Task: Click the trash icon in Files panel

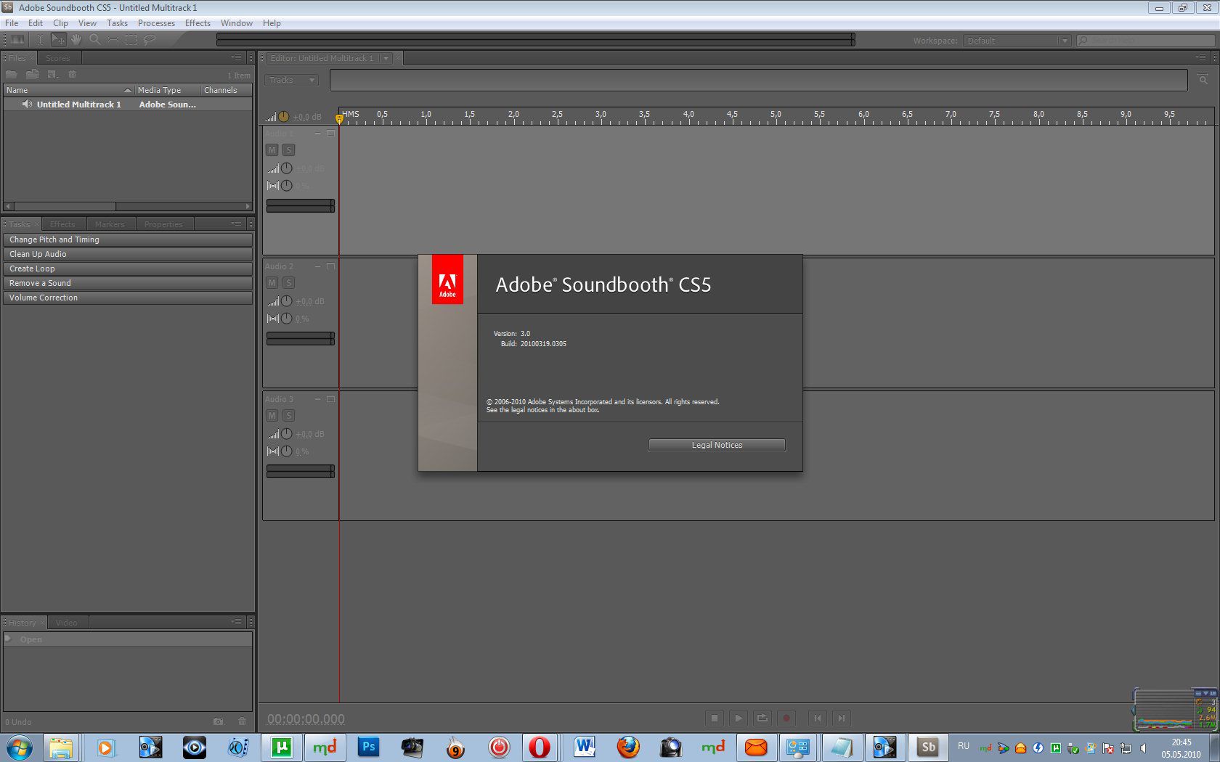Action: coord(72,74)
